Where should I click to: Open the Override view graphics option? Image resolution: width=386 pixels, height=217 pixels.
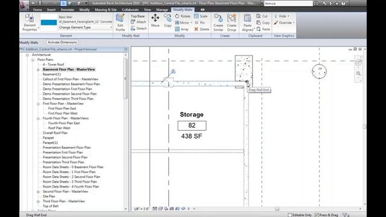click(x=284, y=23)
